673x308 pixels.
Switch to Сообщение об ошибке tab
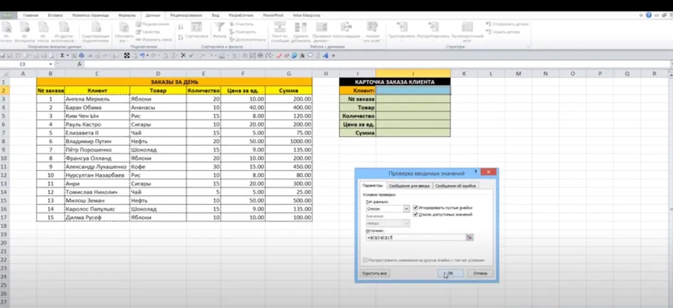point(456,186)
